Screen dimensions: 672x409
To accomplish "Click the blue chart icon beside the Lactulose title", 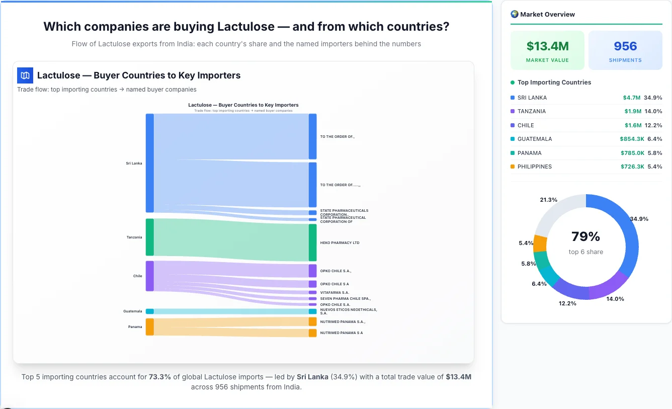I will [25, 75].
